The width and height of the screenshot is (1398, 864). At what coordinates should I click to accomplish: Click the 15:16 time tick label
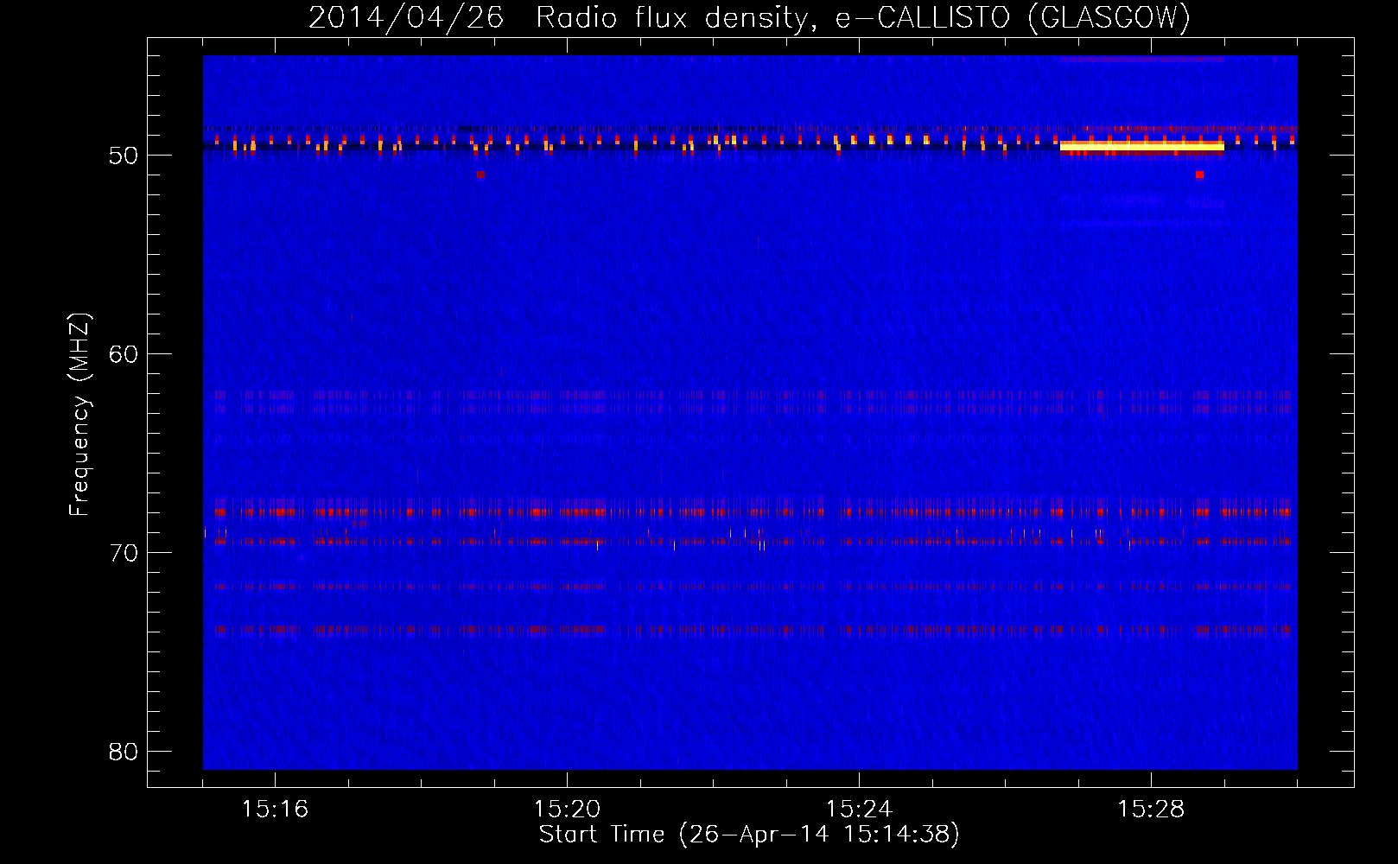tap(275, 809)
